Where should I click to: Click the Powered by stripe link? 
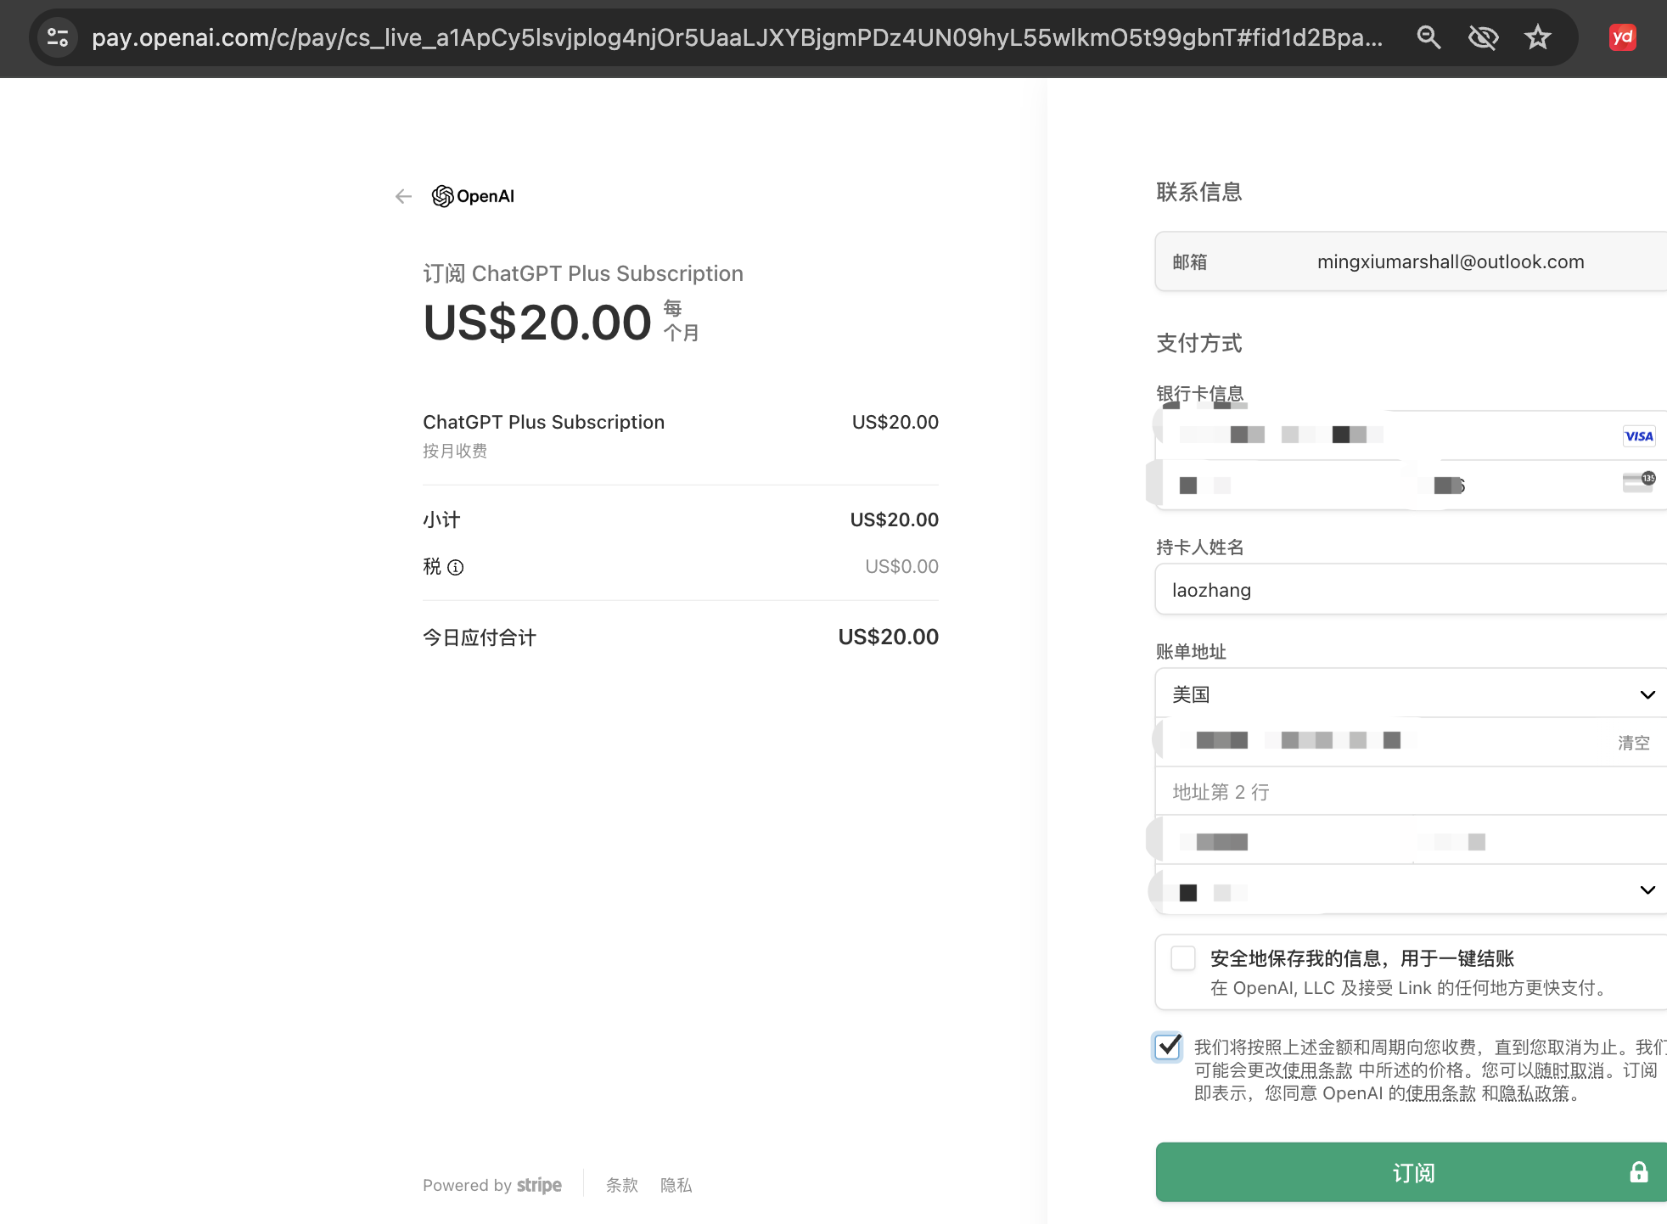point(492,1185)
